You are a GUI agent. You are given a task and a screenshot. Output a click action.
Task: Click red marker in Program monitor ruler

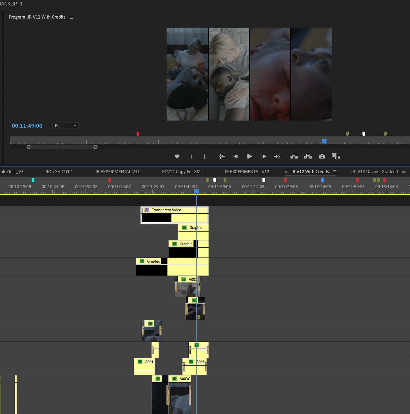point(138,134)
